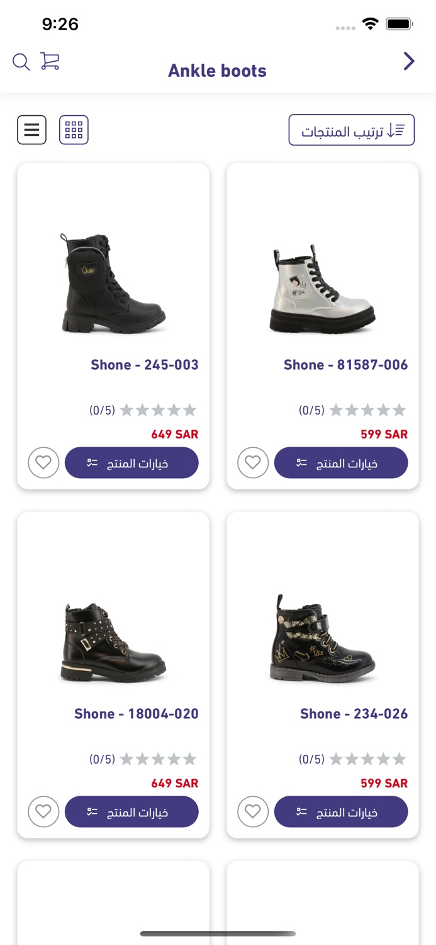Open the Shone 18004-020 product title
This screenshot has width=436, height=945.
137,714
